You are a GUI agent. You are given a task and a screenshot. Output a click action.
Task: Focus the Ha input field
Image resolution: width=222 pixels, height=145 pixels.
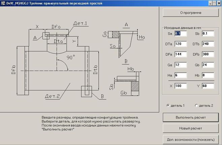[x=180, y=75]
